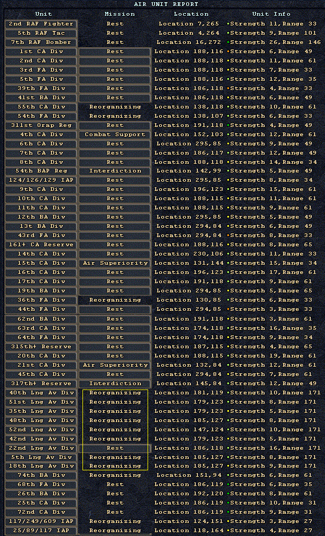This screenshot has height=536, width=325.
Task: Select the 39th FA Div unit
Action: pyautogui.click(x=41, y=88)
